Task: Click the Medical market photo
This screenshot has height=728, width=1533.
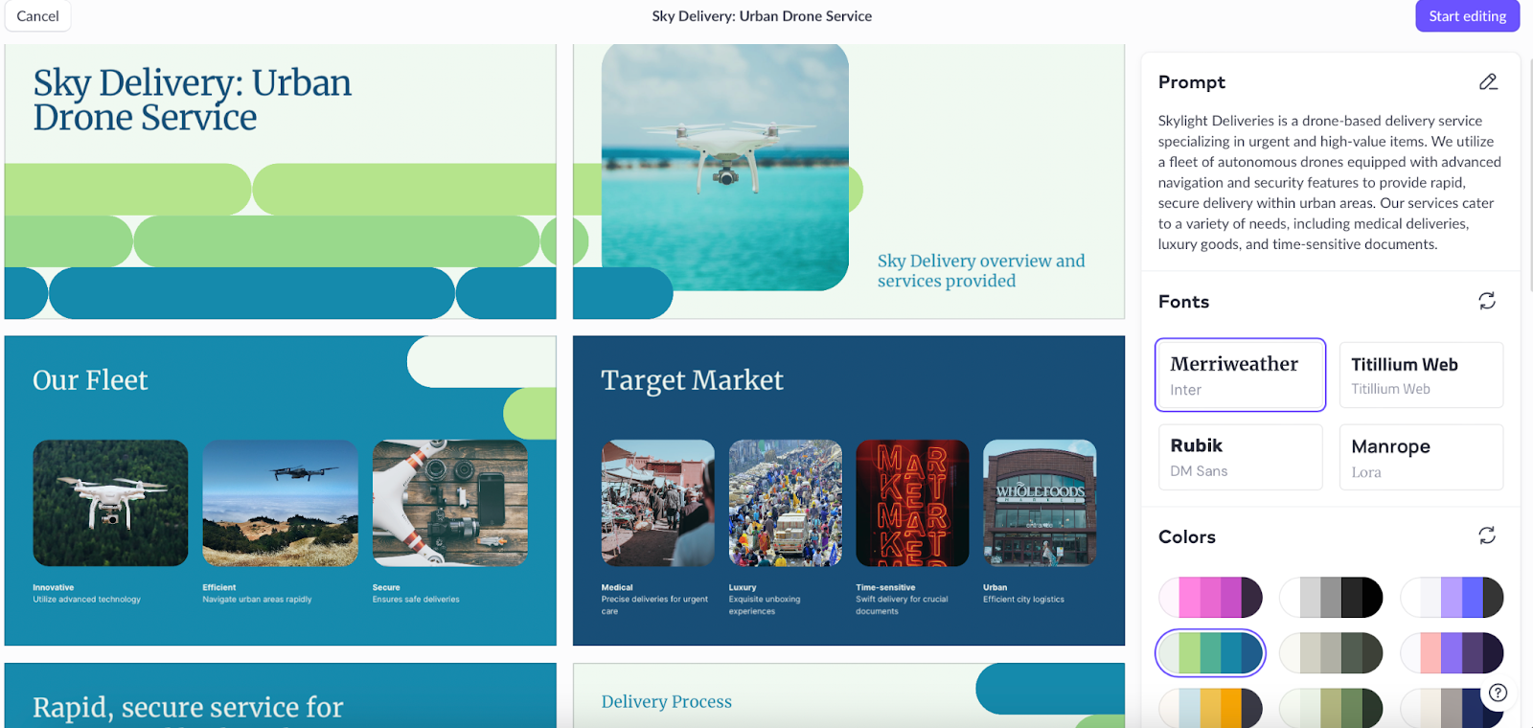Action: 658,503
